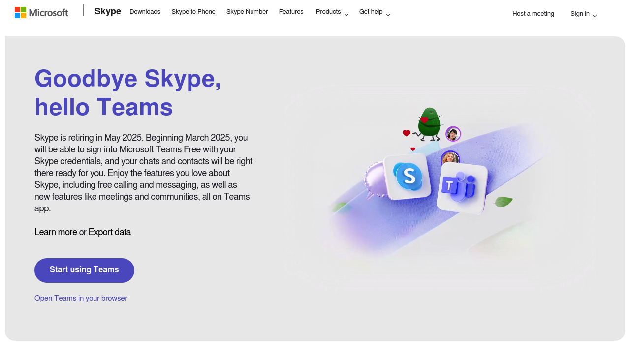Image resolution: width=630 pixels, height=354 pixels.
Task: Expand the Sign in dropdown
Action: pyautogui.click(x=584, y=14)
